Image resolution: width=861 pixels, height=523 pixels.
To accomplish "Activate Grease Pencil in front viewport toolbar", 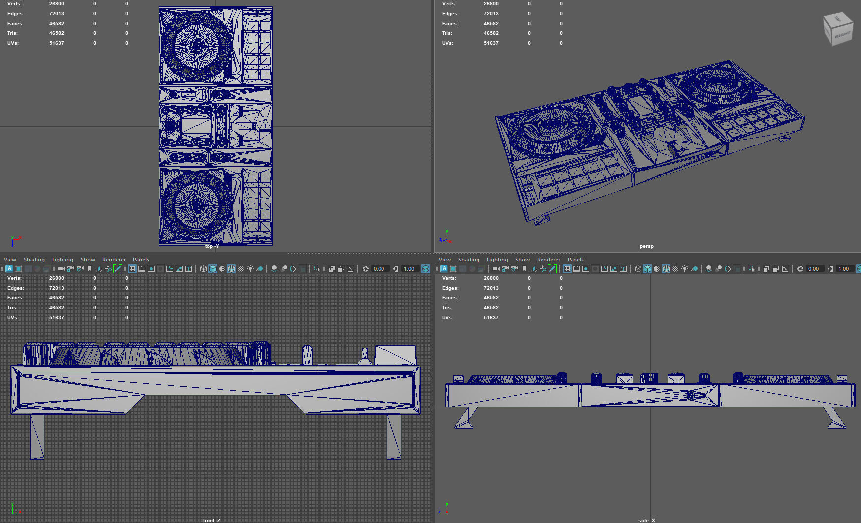I will click(117, 269).
